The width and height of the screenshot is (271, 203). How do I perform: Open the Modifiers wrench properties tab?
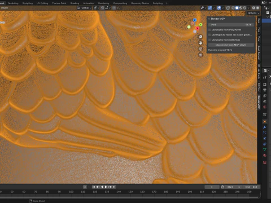tap(265, 127)
